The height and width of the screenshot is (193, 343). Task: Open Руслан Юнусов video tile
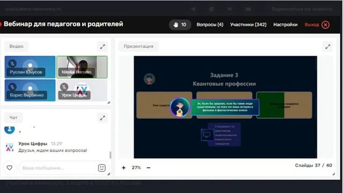(x=30, y=67)
